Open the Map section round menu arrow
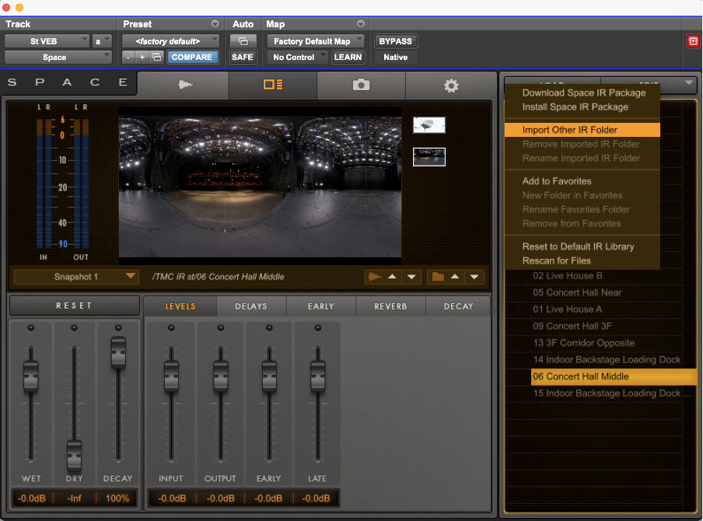The height and width of the screenshot is (521, 703). point(361,24)
